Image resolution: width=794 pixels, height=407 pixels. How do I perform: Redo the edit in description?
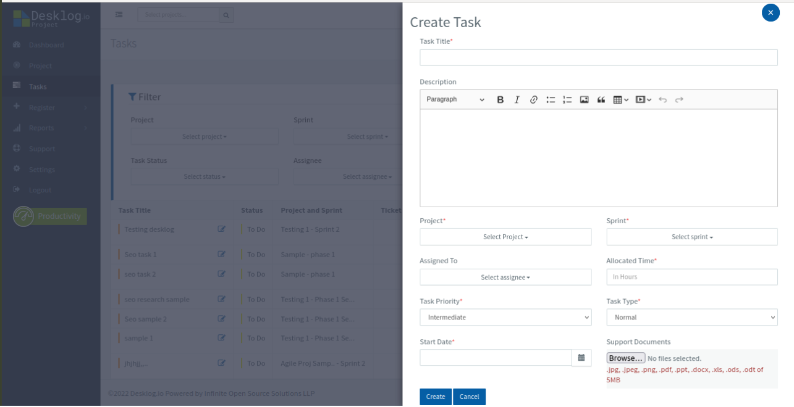click(x=679, y=100)
